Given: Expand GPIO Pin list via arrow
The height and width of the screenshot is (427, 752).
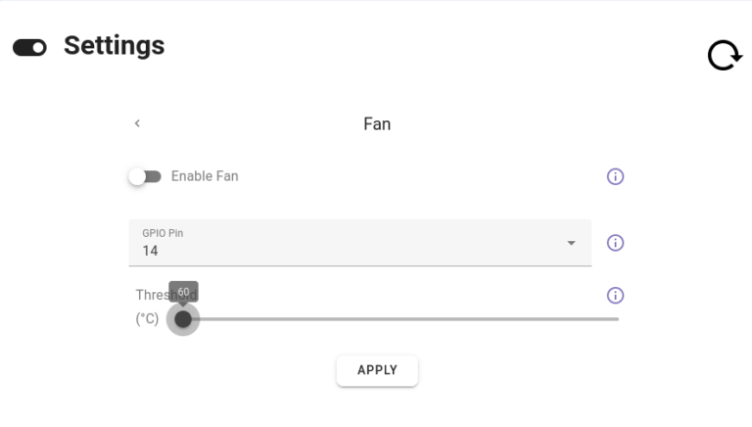Looking at the screenshot, I should coord(572,243).
